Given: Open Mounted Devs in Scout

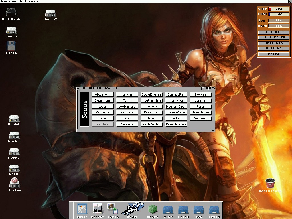Looking at the screenshot, I should (x=176, y=106).
